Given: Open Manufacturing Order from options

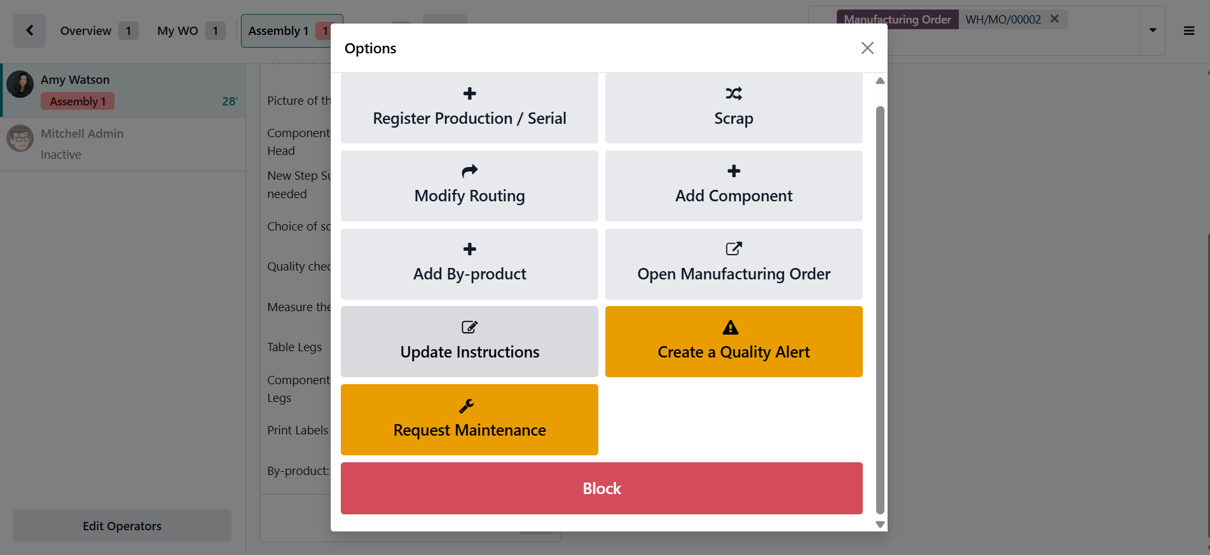Looking at the screenshot, I should coord(734,264).
